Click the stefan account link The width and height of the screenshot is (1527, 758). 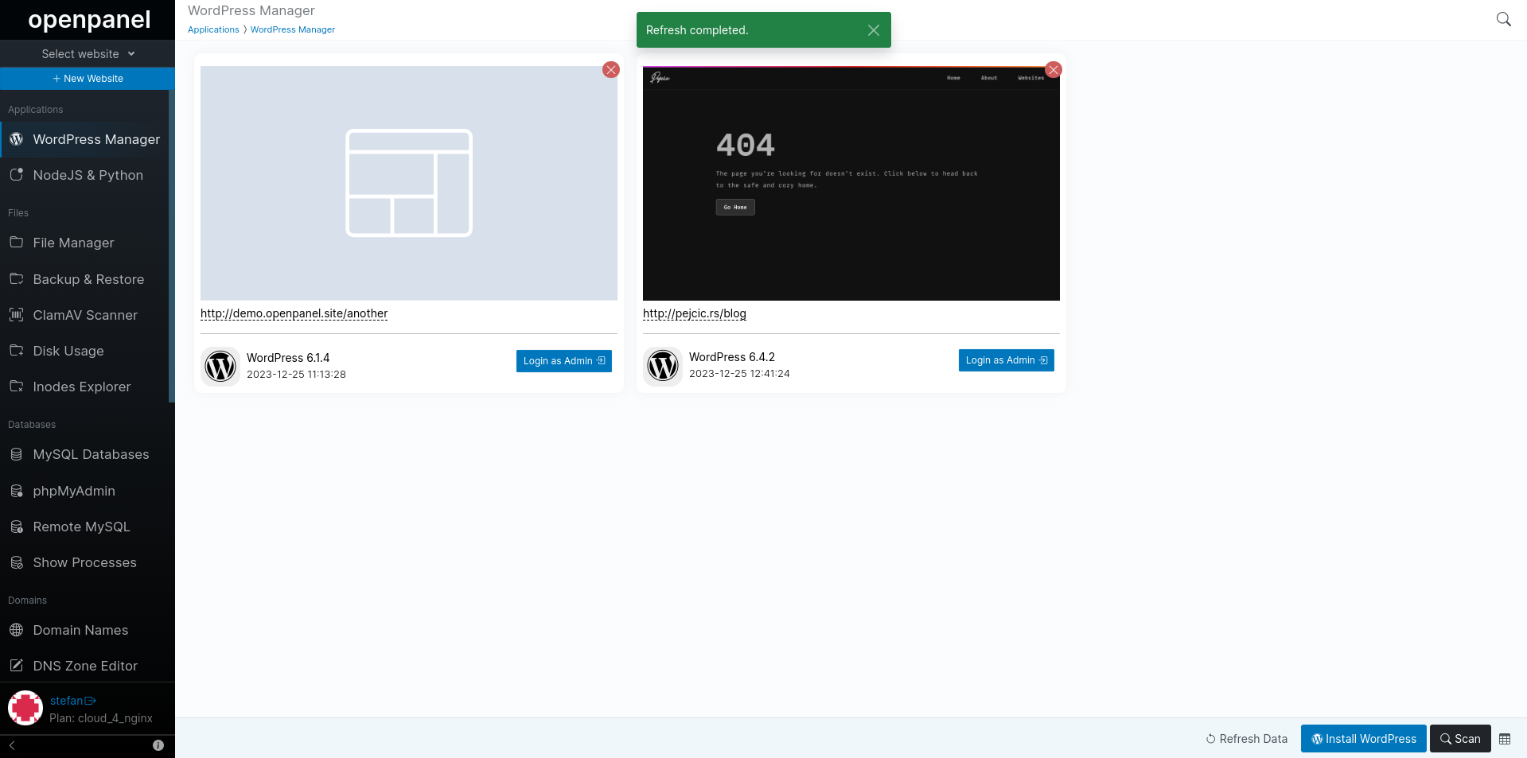(x=72, y=701)
